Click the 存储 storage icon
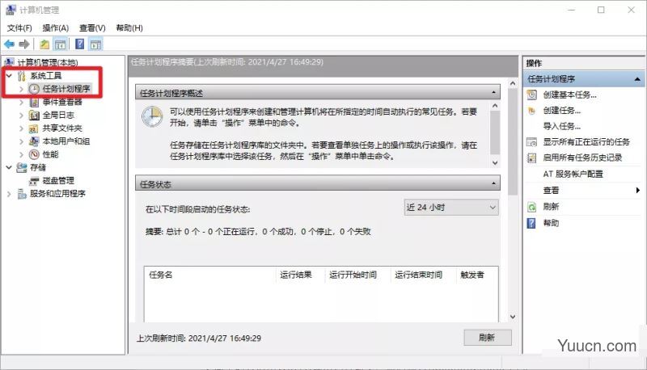 click(22, 167)
